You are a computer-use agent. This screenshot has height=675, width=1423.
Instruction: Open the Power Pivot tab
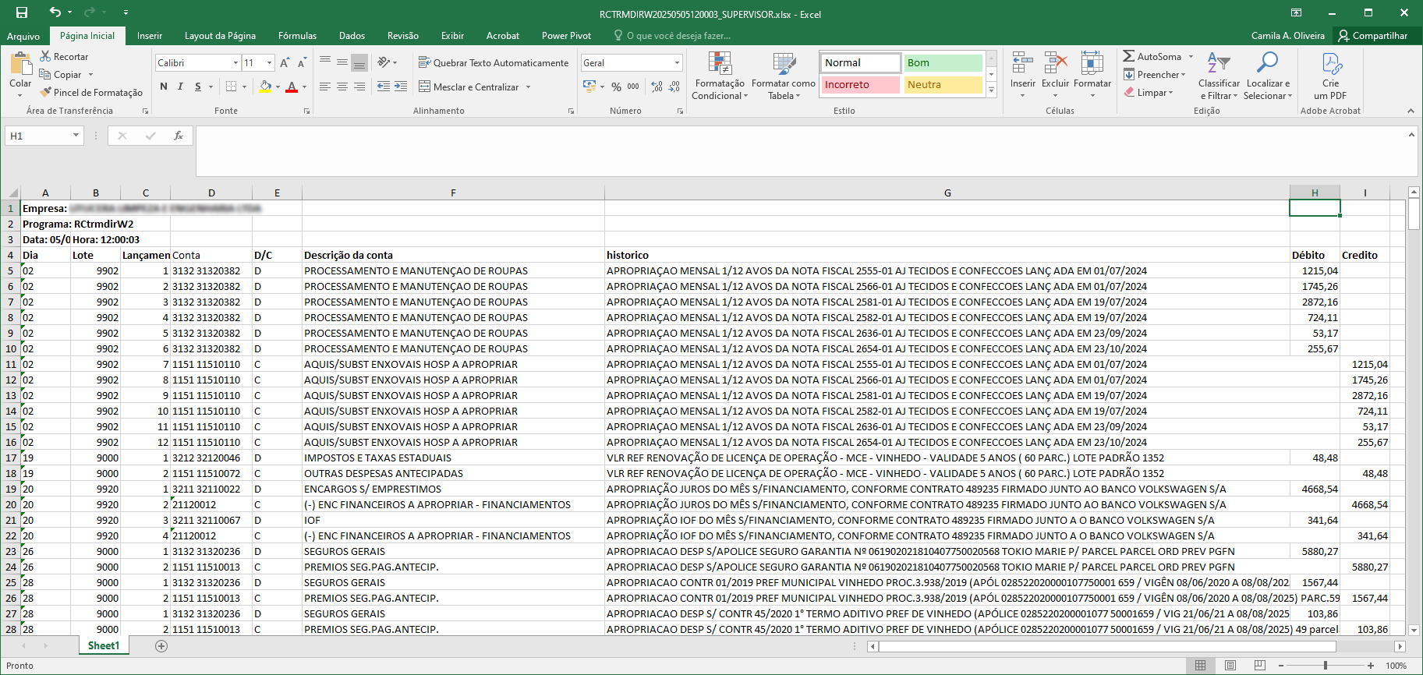(x=566, y=36)
